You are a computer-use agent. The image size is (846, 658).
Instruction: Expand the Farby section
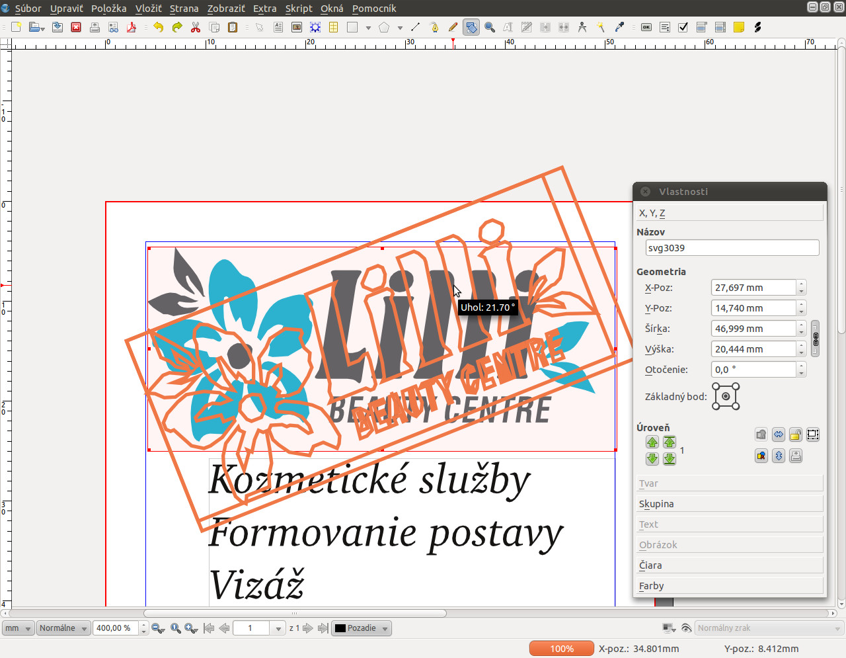(730, 586)
